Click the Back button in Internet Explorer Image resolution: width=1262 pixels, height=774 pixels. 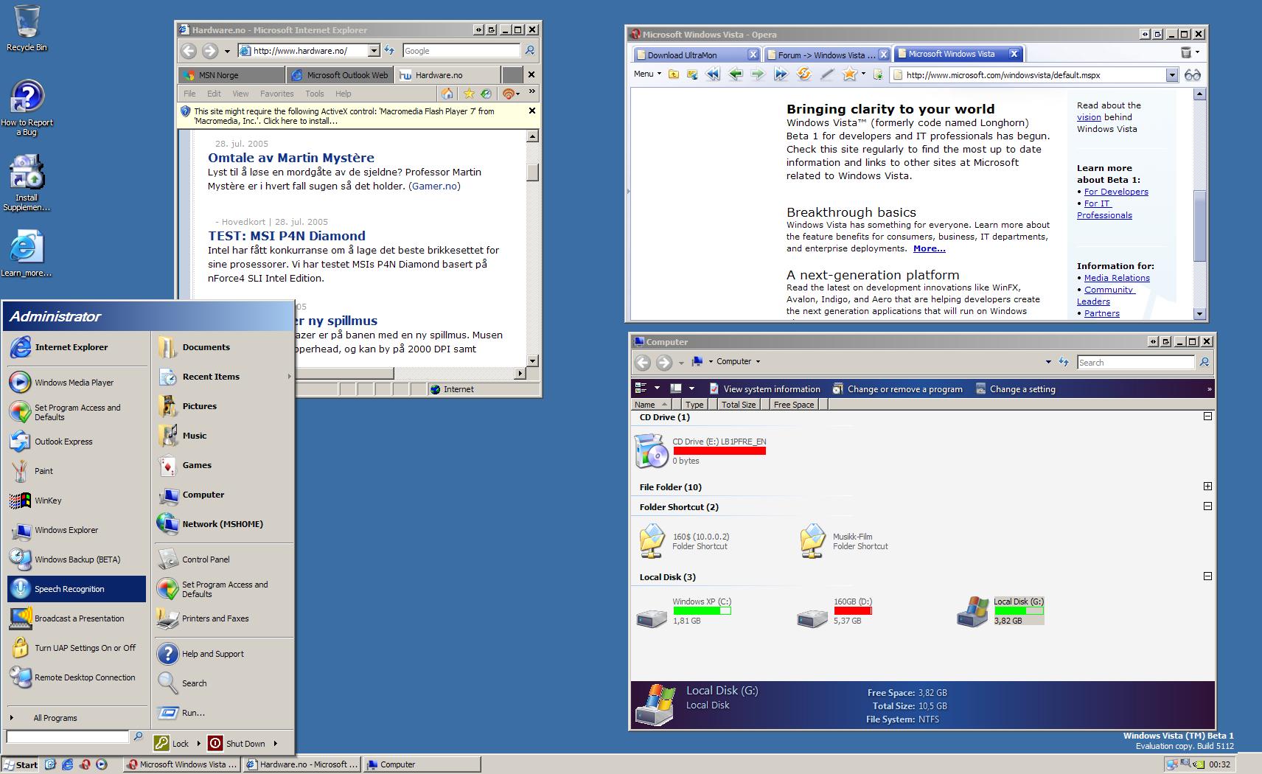tap(189, 50)
